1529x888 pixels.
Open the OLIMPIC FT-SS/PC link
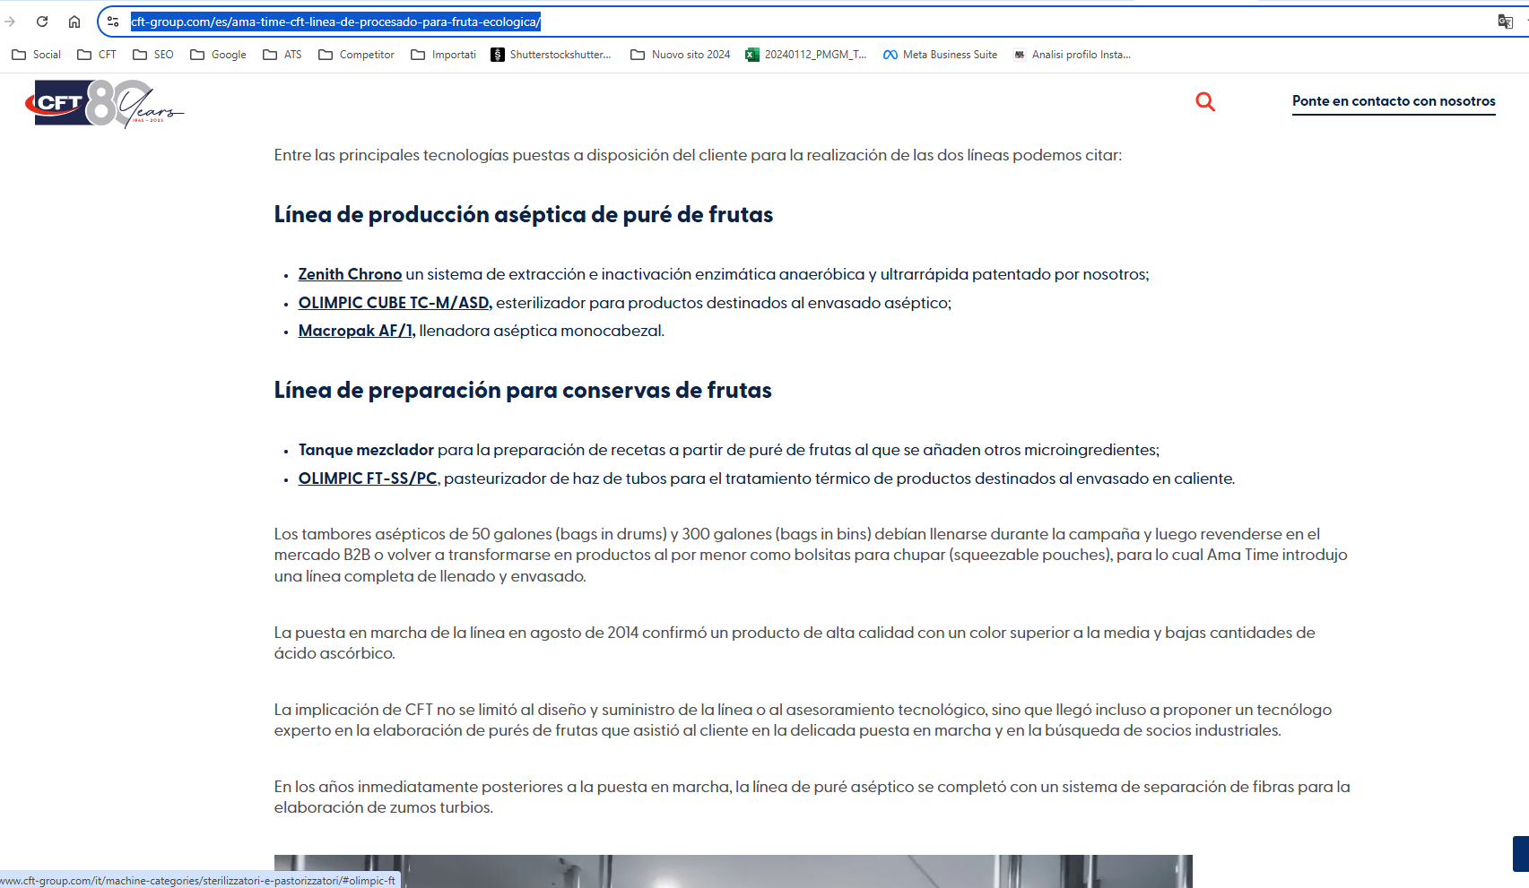(368, 478)
